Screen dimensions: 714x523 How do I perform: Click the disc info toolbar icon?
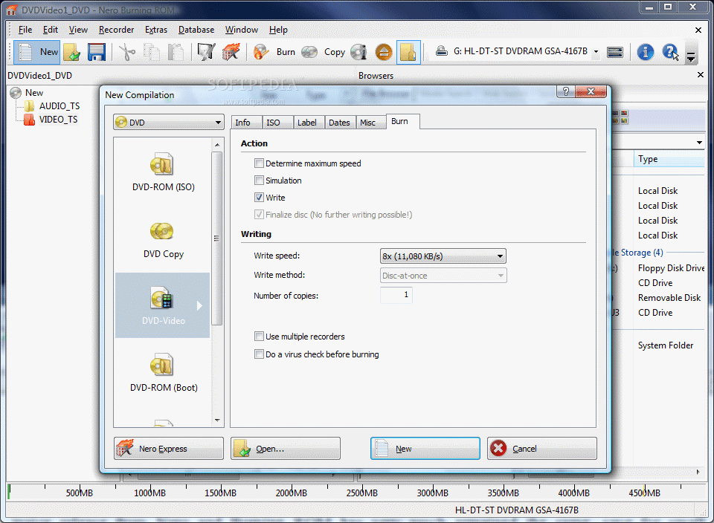tap(358, 52)
